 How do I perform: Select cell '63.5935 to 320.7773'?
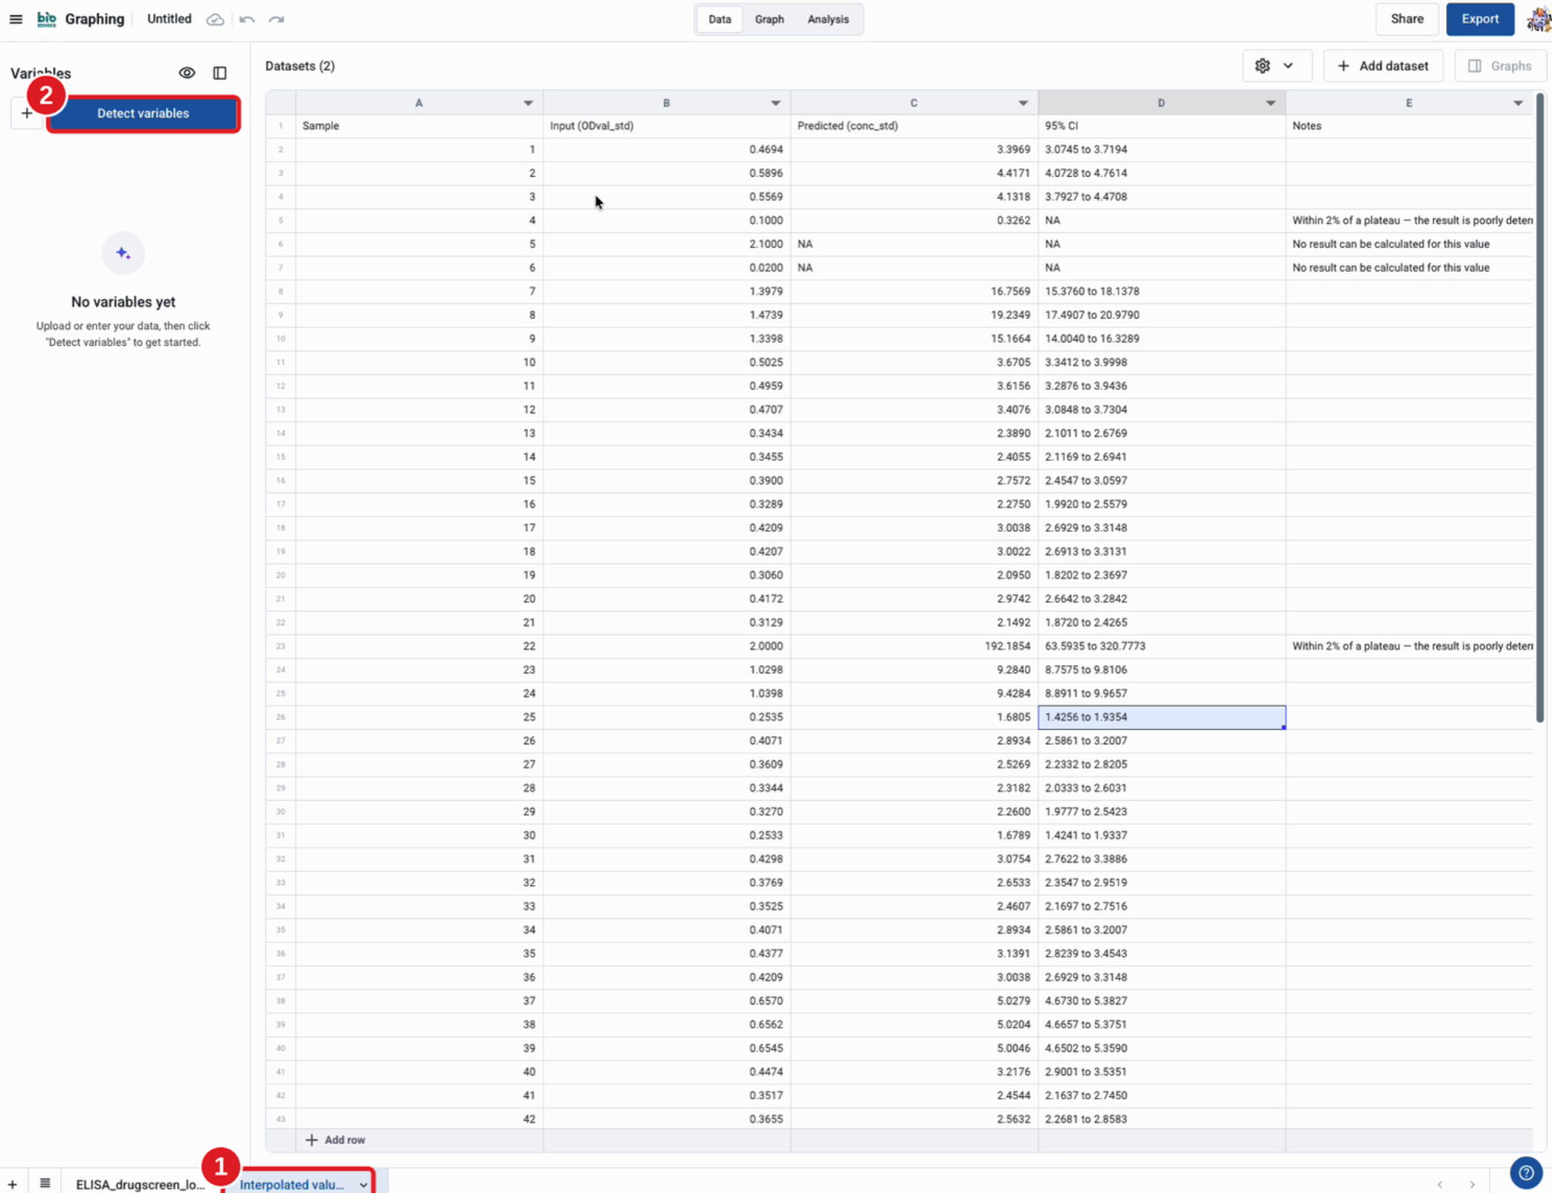[x=1161, y=646]
